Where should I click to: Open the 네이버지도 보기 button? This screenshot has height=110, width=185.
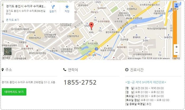[x=14, y=92]
